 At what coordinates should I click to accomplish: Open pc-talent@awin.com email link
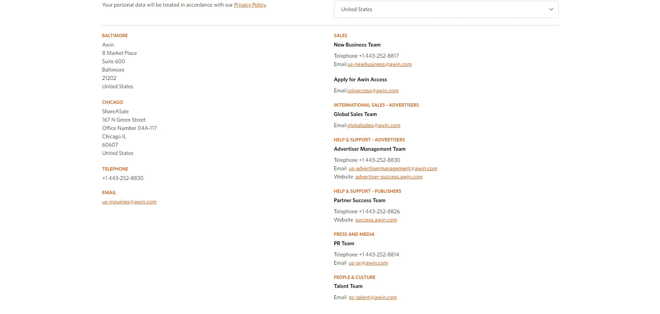(x=373, y=297)
